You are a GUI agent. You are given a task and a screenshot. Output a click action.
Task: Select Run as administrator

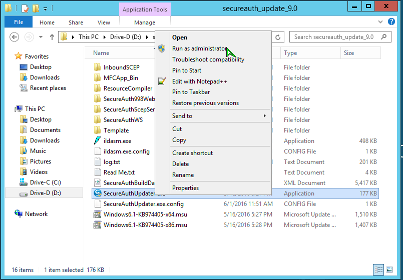point(213,48)
